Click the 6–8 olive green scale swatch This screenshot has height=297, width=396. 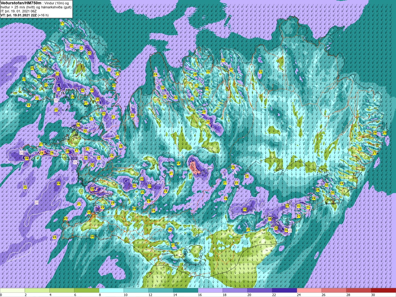tap(87, 291)
